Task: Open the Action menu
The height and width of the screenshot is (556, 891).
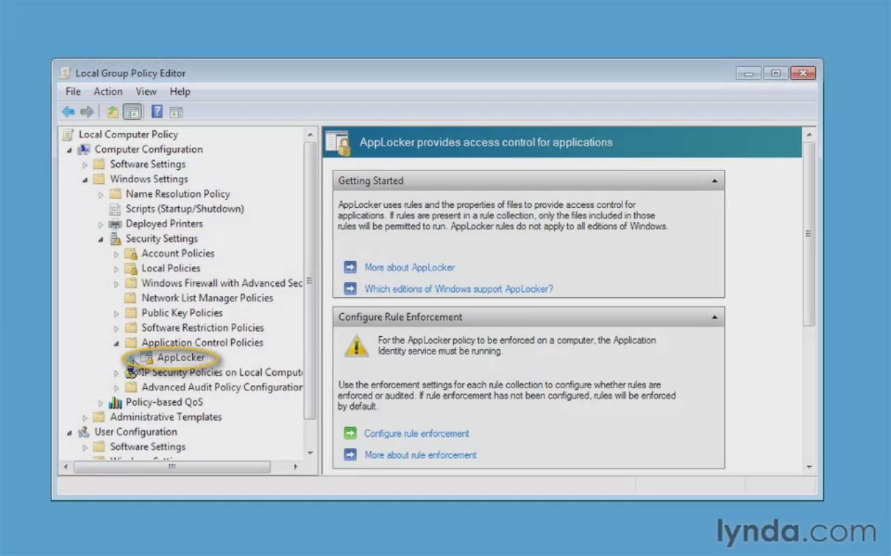Action: click(x=108, y=91)
